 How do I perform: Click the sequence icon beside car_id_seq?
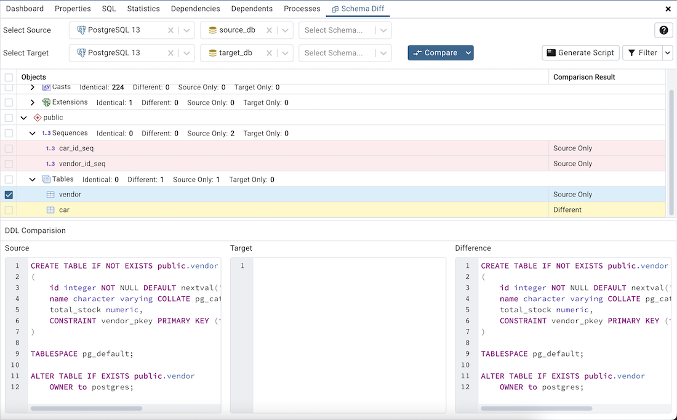[50, 148]
